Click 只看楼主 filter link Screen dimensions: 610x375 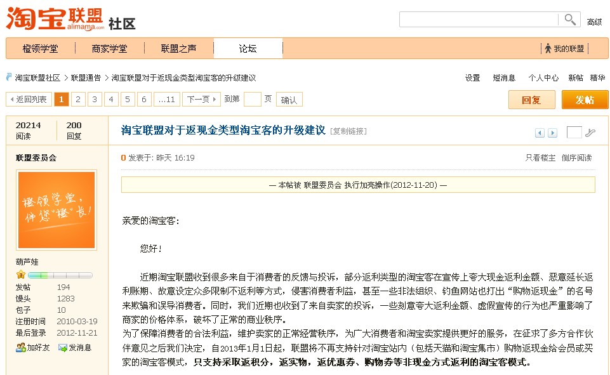[x=540, y=157]
